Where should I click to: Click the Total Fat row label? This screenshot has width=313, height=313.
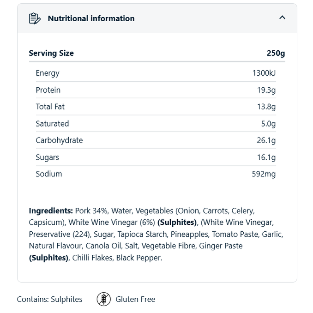coord(50,107)
